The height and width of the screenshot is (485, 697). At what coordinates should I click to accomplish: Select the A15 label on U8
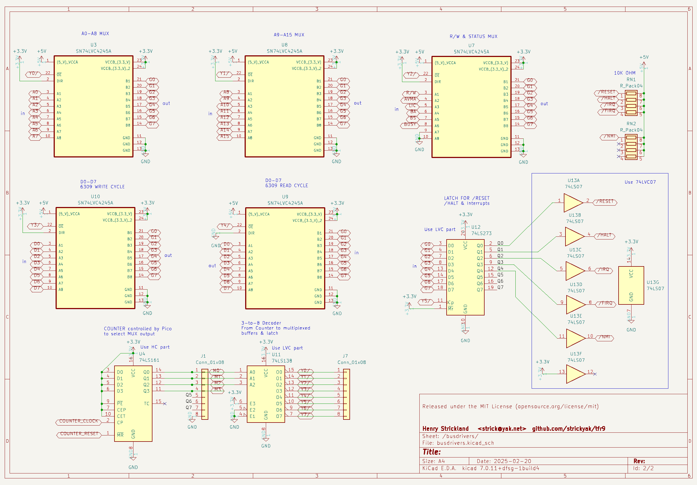point(225,138)
